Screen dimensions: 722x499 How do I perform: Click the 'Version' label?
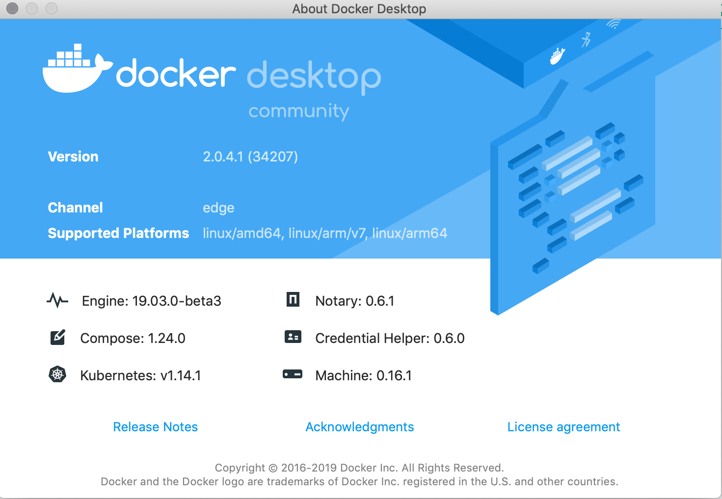coord(73,157)
